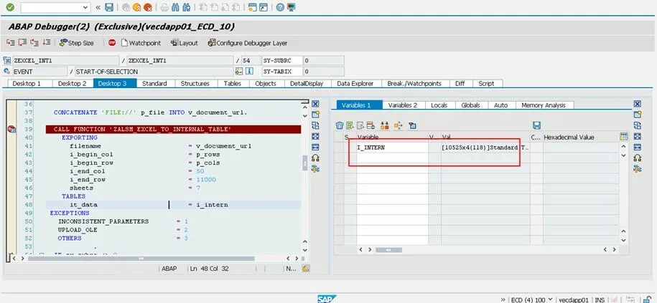The height and width of the screenshot is (303, 657).
Task: Open the Step Size setting
Action: tap(76, 43)
